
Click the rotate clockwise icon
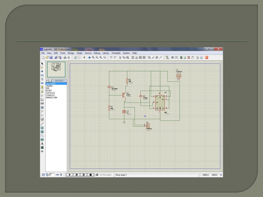43,175
